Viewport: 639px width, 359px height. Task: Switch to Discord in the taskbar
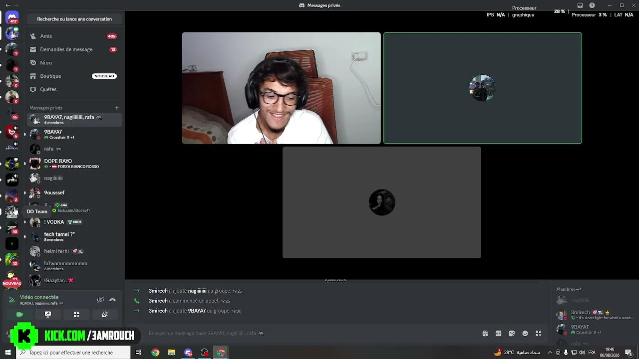[x=188, y=353]
